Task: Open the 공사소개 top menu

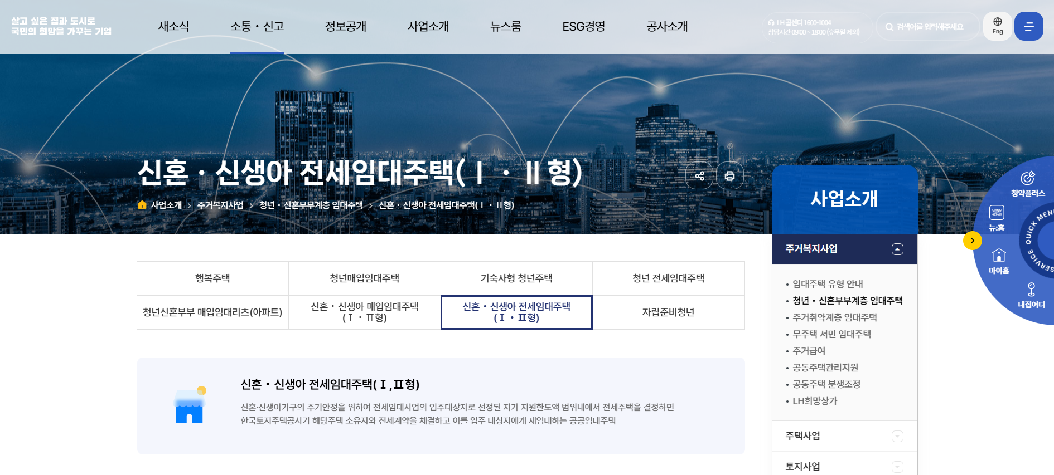Action: click(667, 26)
